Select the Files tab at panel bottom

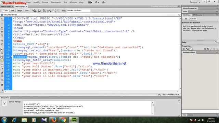(184, 115)
